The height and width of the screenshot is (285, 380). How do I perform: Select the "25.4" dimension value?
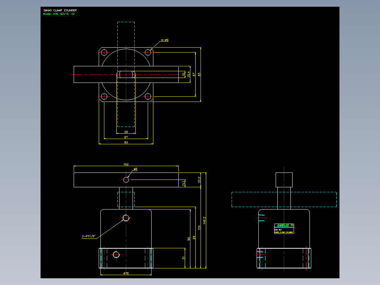click(189, 74)
